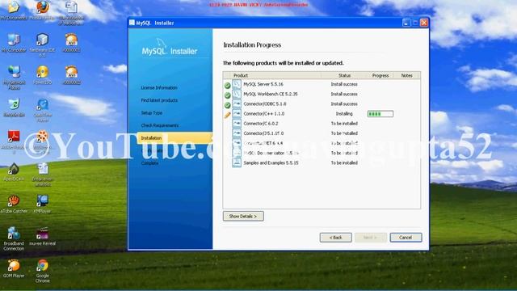Image resolution: width=517 pixels, height=291 pixels.
Task: Select the Complete step in sidebar
Action: (149, 163)
